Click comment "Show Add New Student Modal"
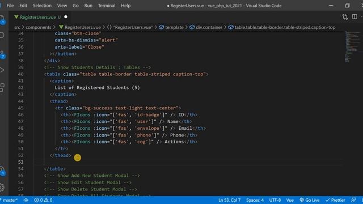The width and height of the screenshot is (363, 204). coord(92,176)
